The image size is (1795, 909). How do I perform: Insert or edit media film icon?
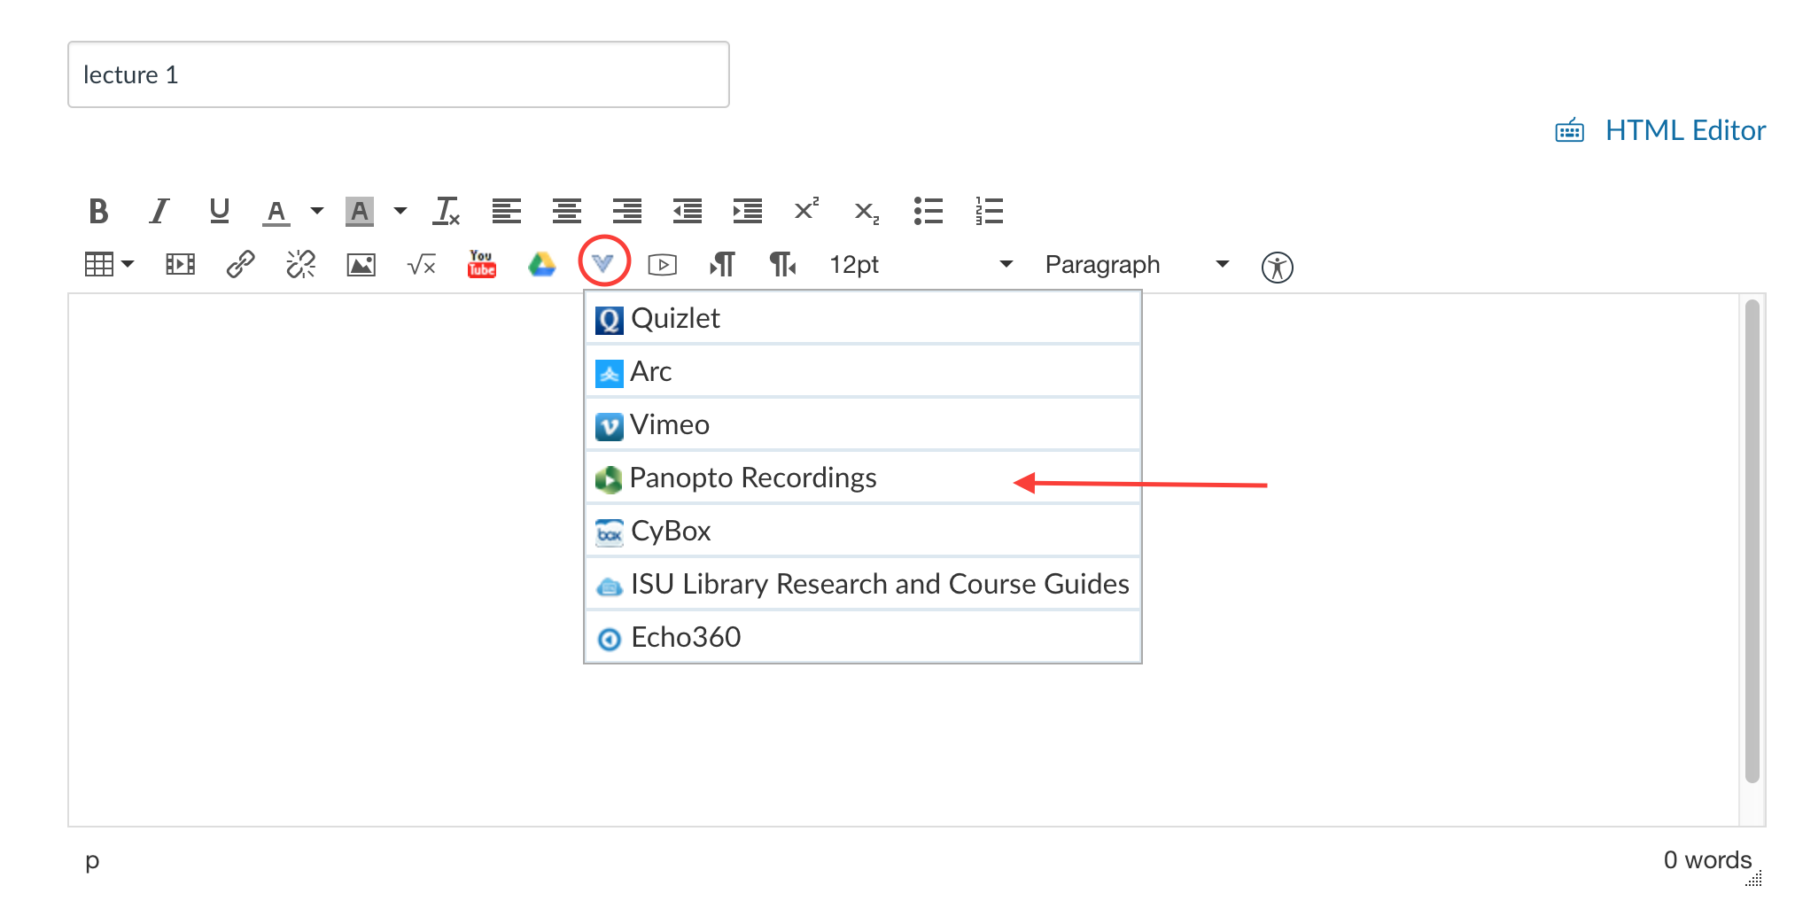click(181, 264)
